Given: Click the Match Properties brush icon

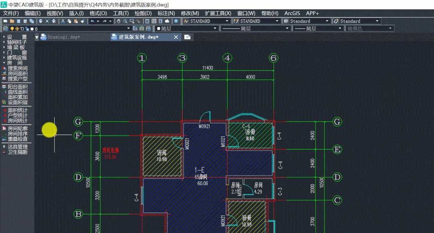Looking at the screenshot, I should [82, 21].
